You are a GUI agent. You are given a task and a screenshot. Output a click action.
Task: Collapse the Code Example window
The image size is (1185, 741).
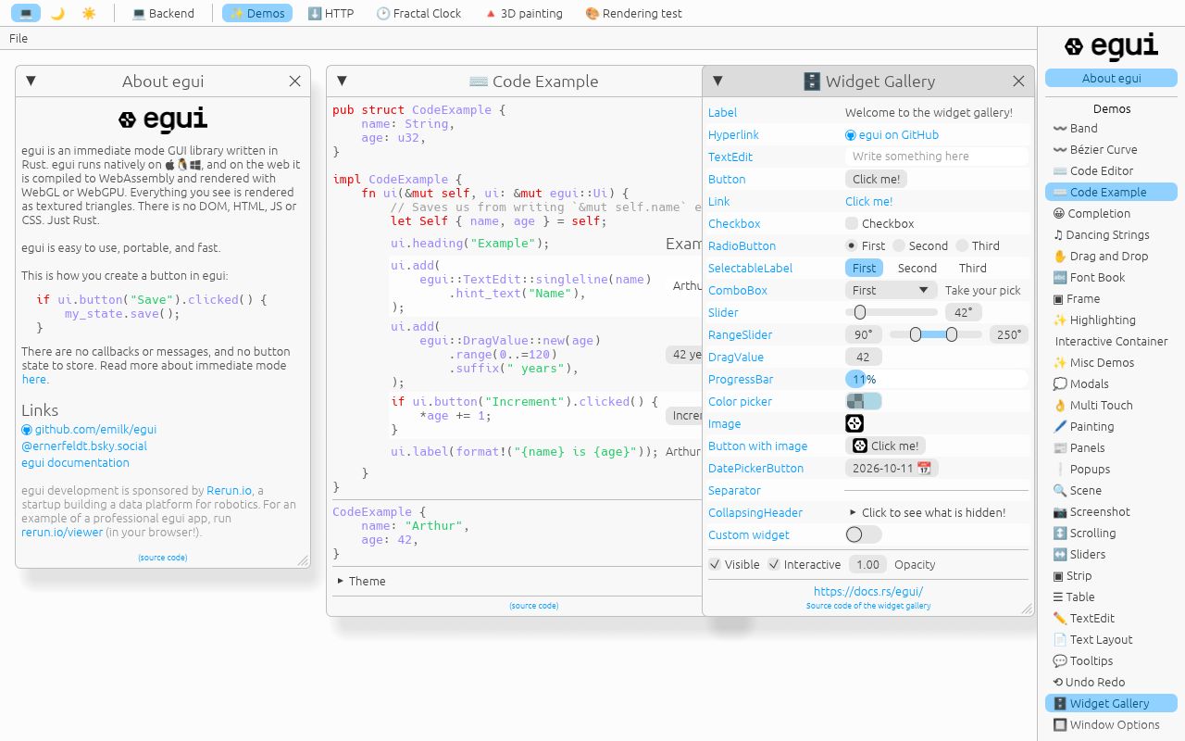(x=342, y=81)
